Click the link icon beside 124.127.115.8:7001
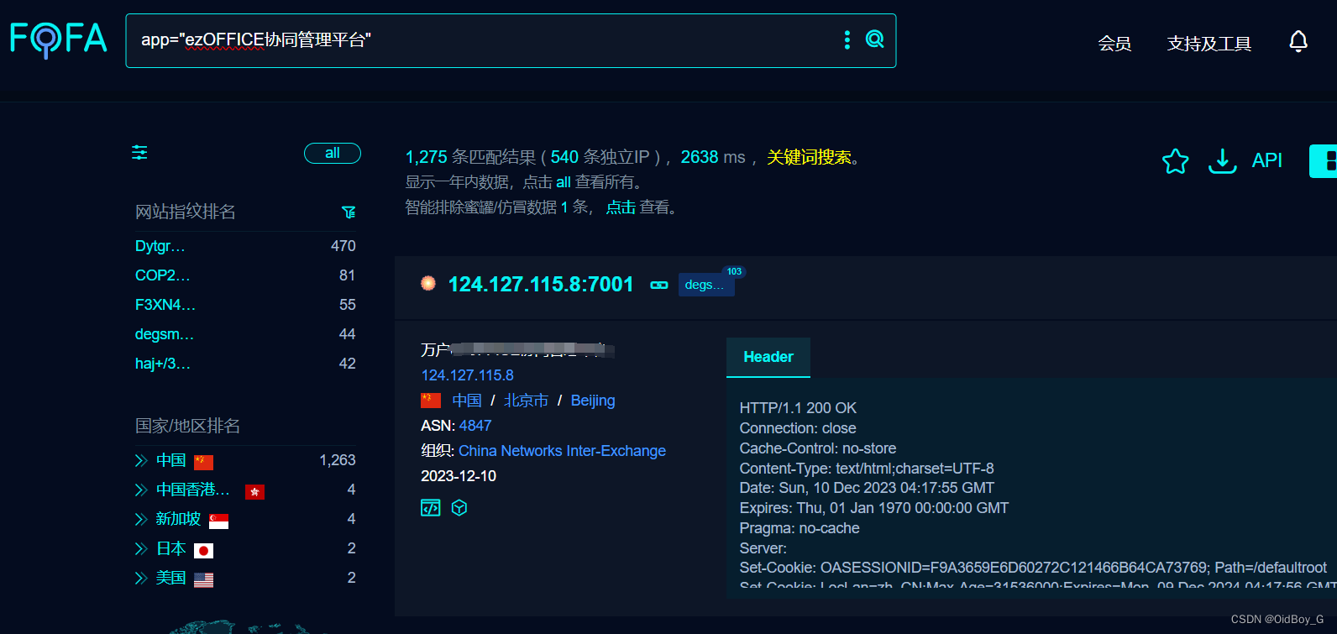Image resolution: width=1337 pixels, height=634 pixels. click(659, 286)
